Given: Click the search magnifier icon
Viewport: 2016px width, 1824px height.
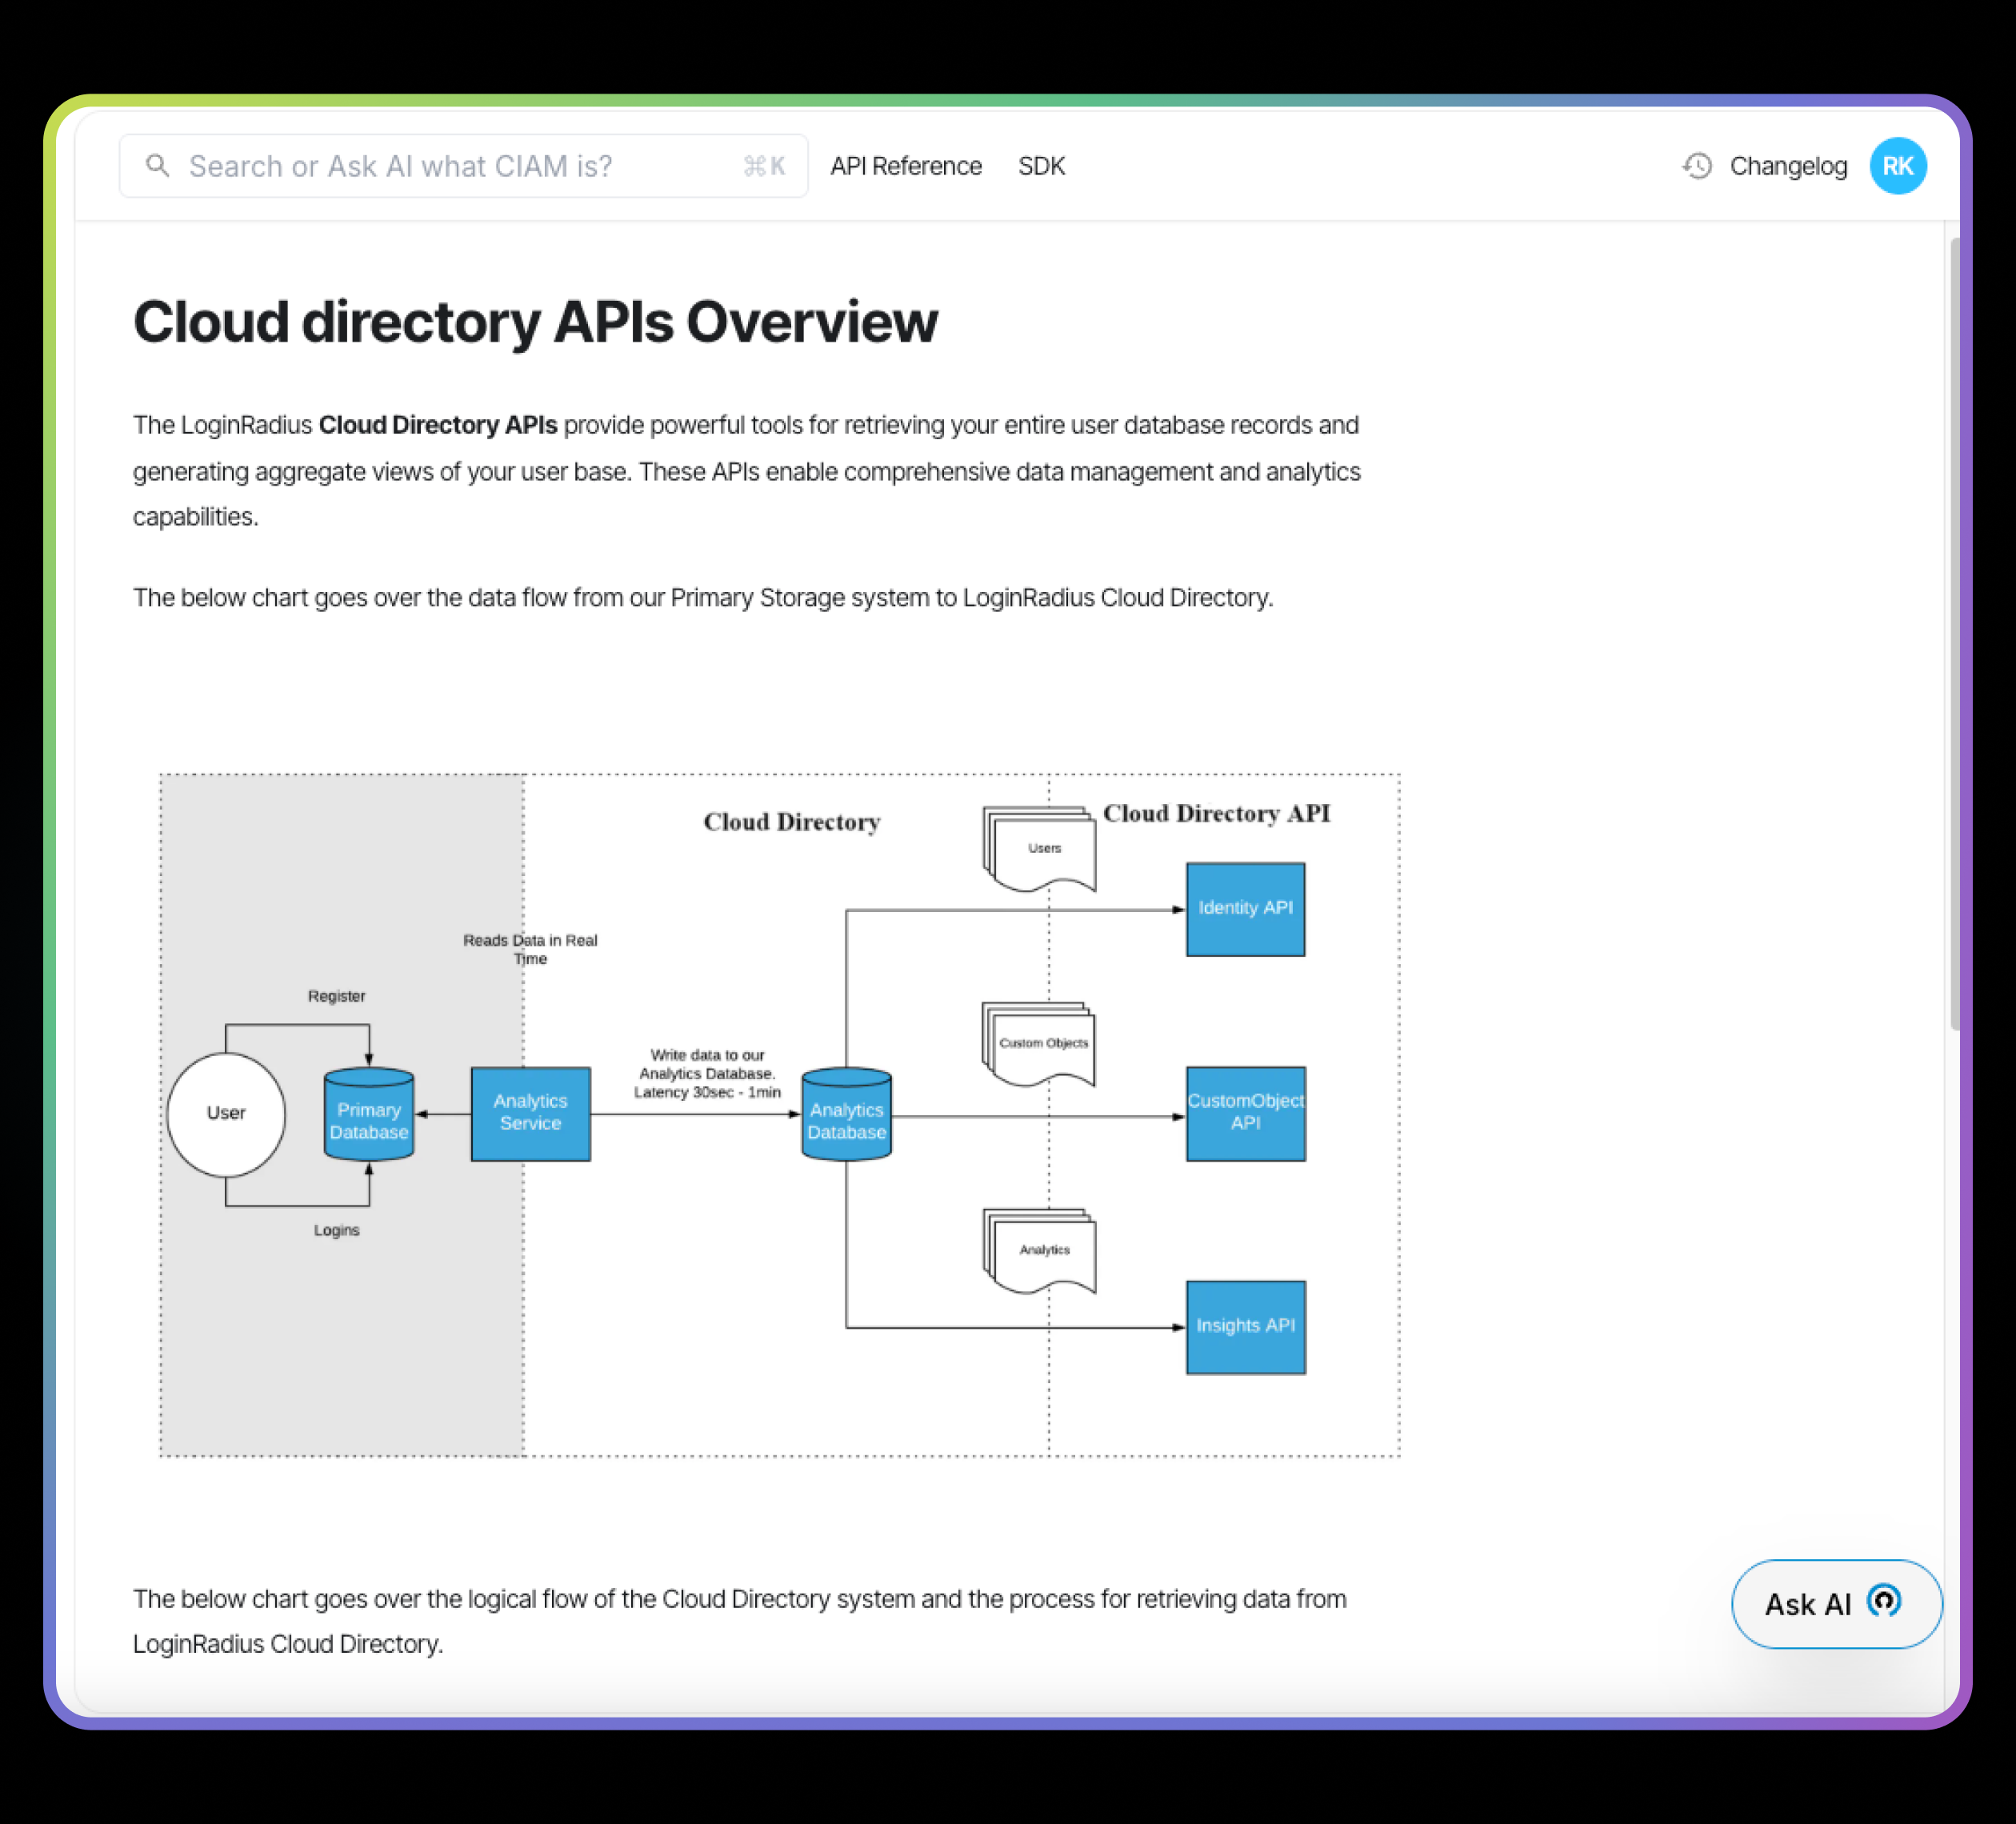Looking at the screenshot, I should click(x=157, y=165).
